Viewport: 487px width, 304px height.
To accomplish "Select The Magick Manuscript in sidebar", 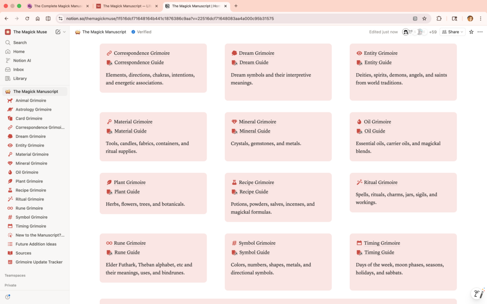I will pos(35,91).
